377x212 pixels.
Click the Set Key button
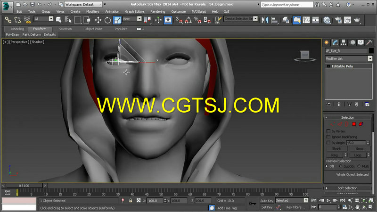point(267,207)
